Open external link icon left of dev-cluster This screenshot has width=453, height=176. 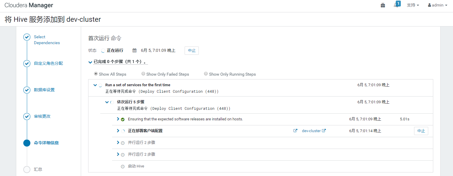tap(295, 131)
